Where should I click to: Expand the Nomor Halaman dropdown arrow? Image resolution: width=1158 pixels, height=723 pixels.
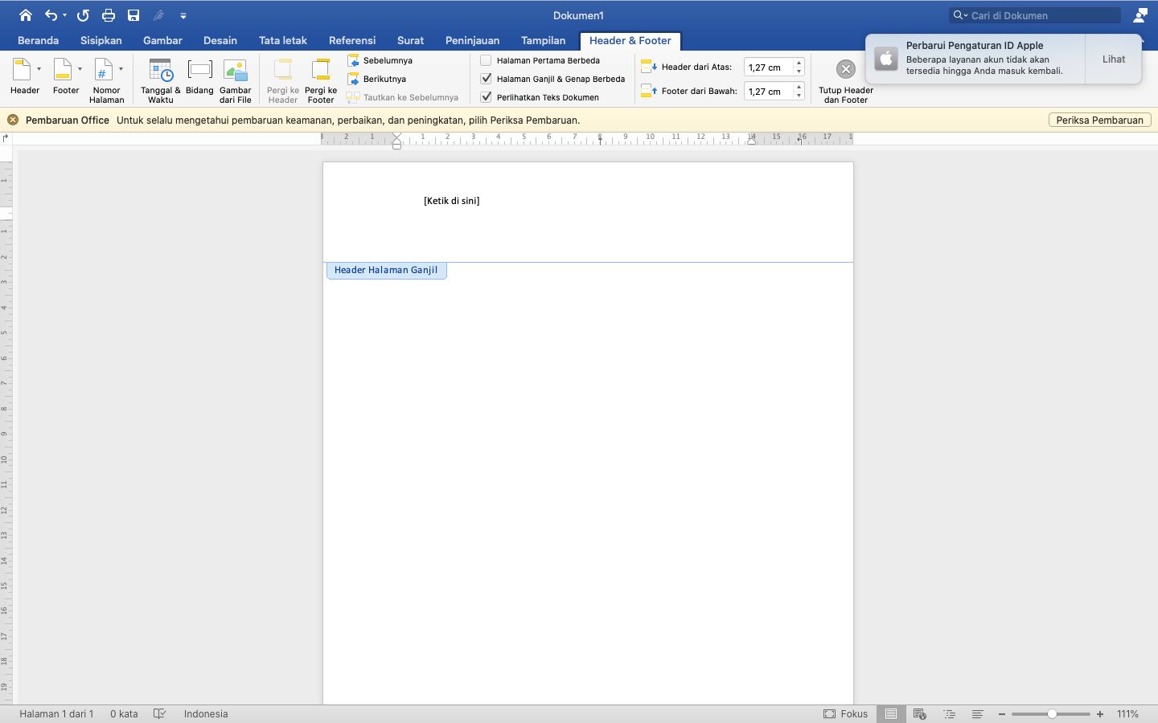[x=121, y=69]
